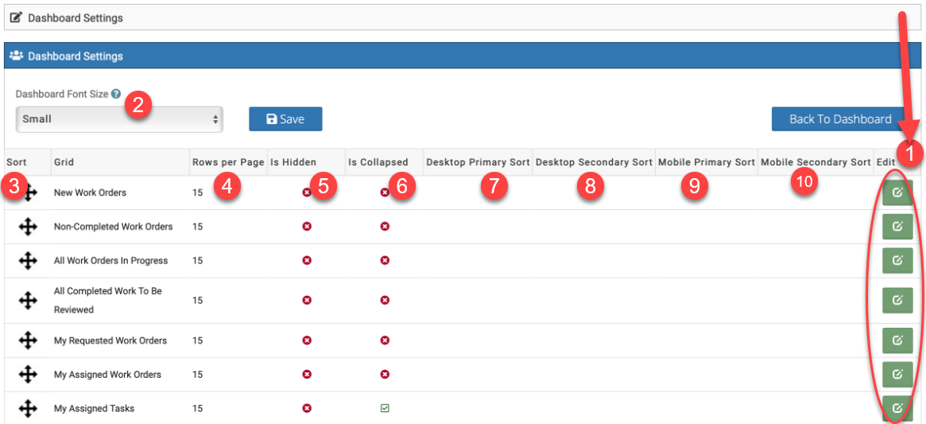Click drag icon for My Assigned Tasks row
The image size is (926, 424).
tap(28, 408)
